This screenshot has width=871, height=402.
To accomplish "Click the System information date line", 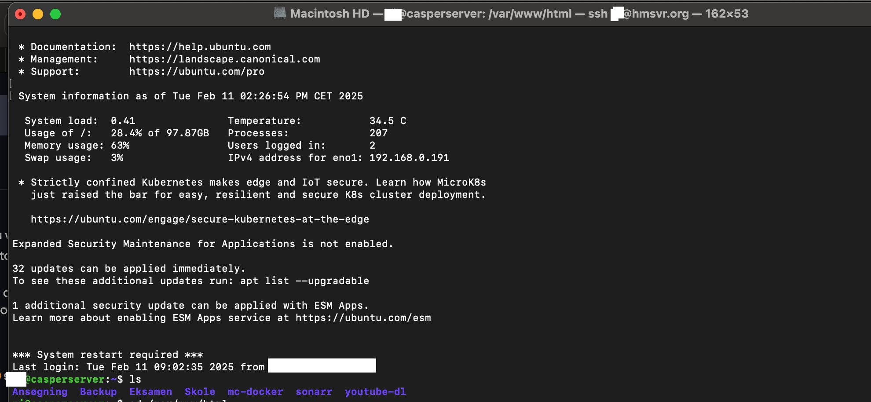I will [x=191, y=96].
